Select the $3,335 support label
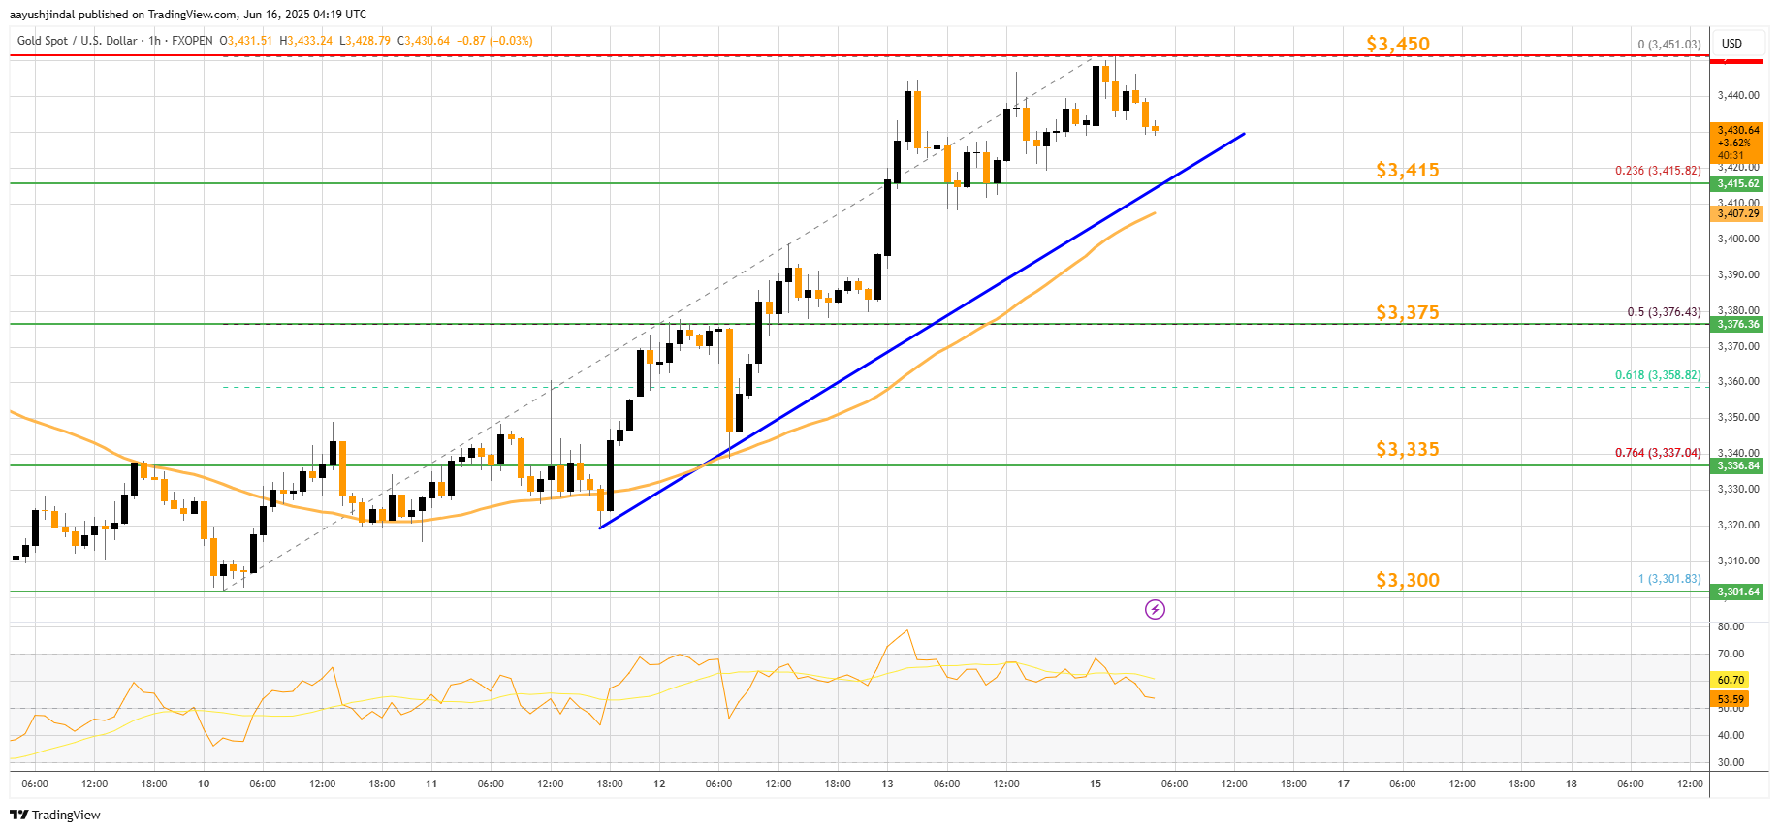Screen dimensions: 1779x832 1408,449
